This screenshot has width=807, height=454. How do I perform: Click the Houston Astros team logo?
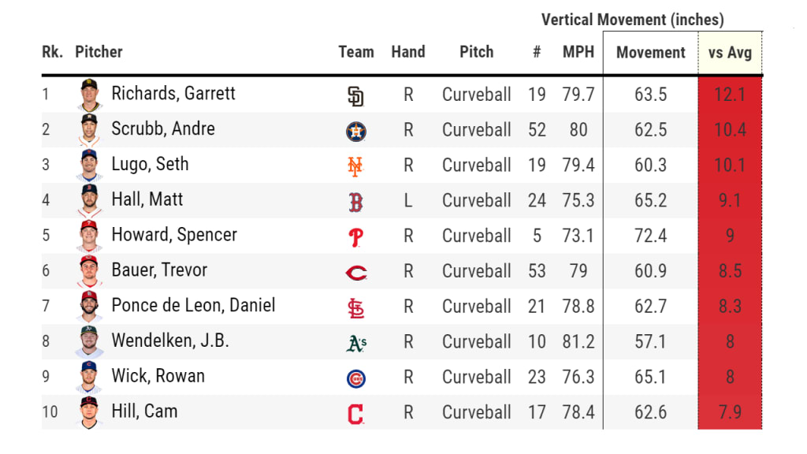tap(355, 131)
